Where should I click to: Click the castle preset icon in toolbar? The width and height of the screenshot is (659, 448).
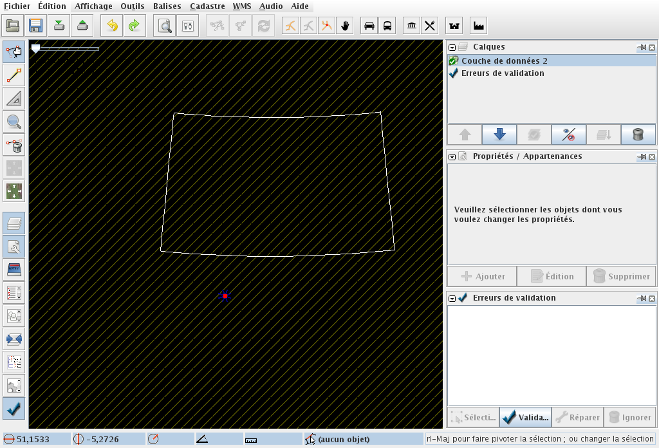456,26
